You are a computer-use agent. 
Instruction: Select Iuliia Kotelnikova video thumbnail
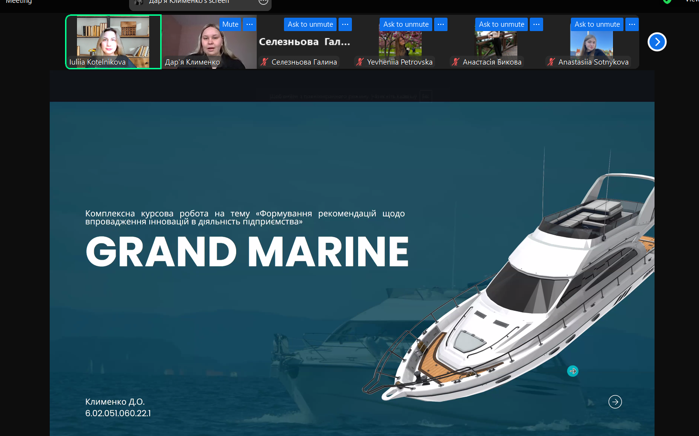click(113, 42)
